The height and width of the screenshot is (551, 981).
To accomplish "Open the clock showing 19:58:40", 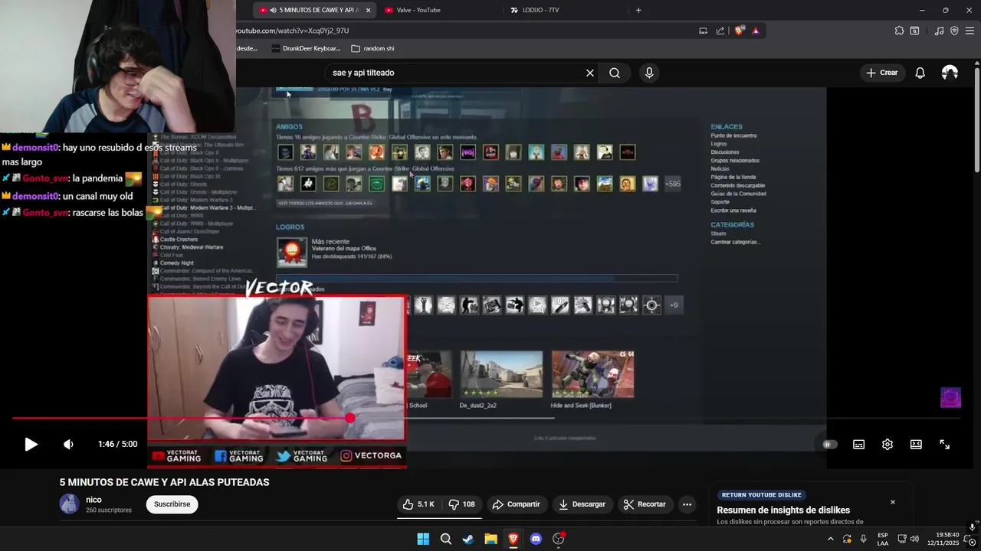I will (943, 539).
